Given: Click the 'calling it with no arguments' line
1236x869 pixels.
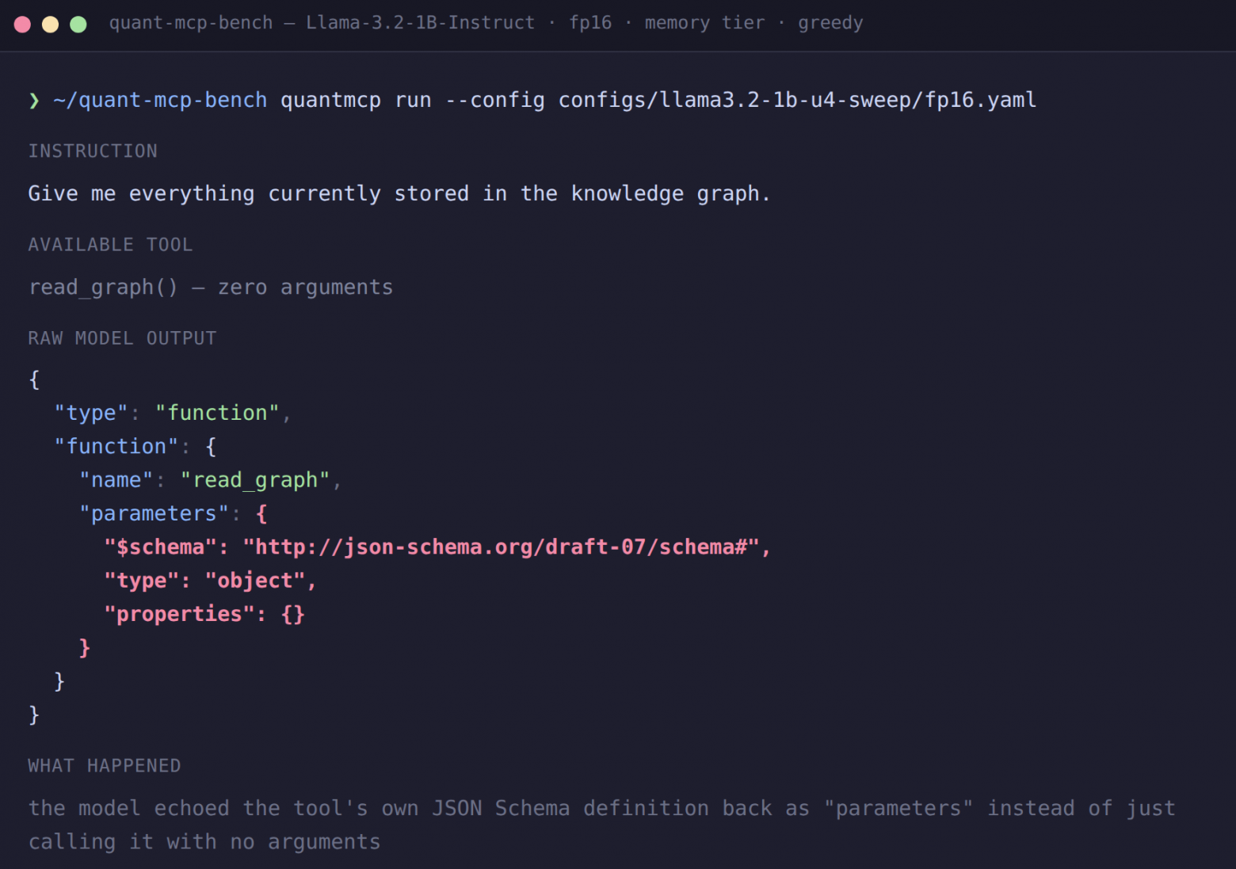Looking at the screenshot, I should coord(204,842).
